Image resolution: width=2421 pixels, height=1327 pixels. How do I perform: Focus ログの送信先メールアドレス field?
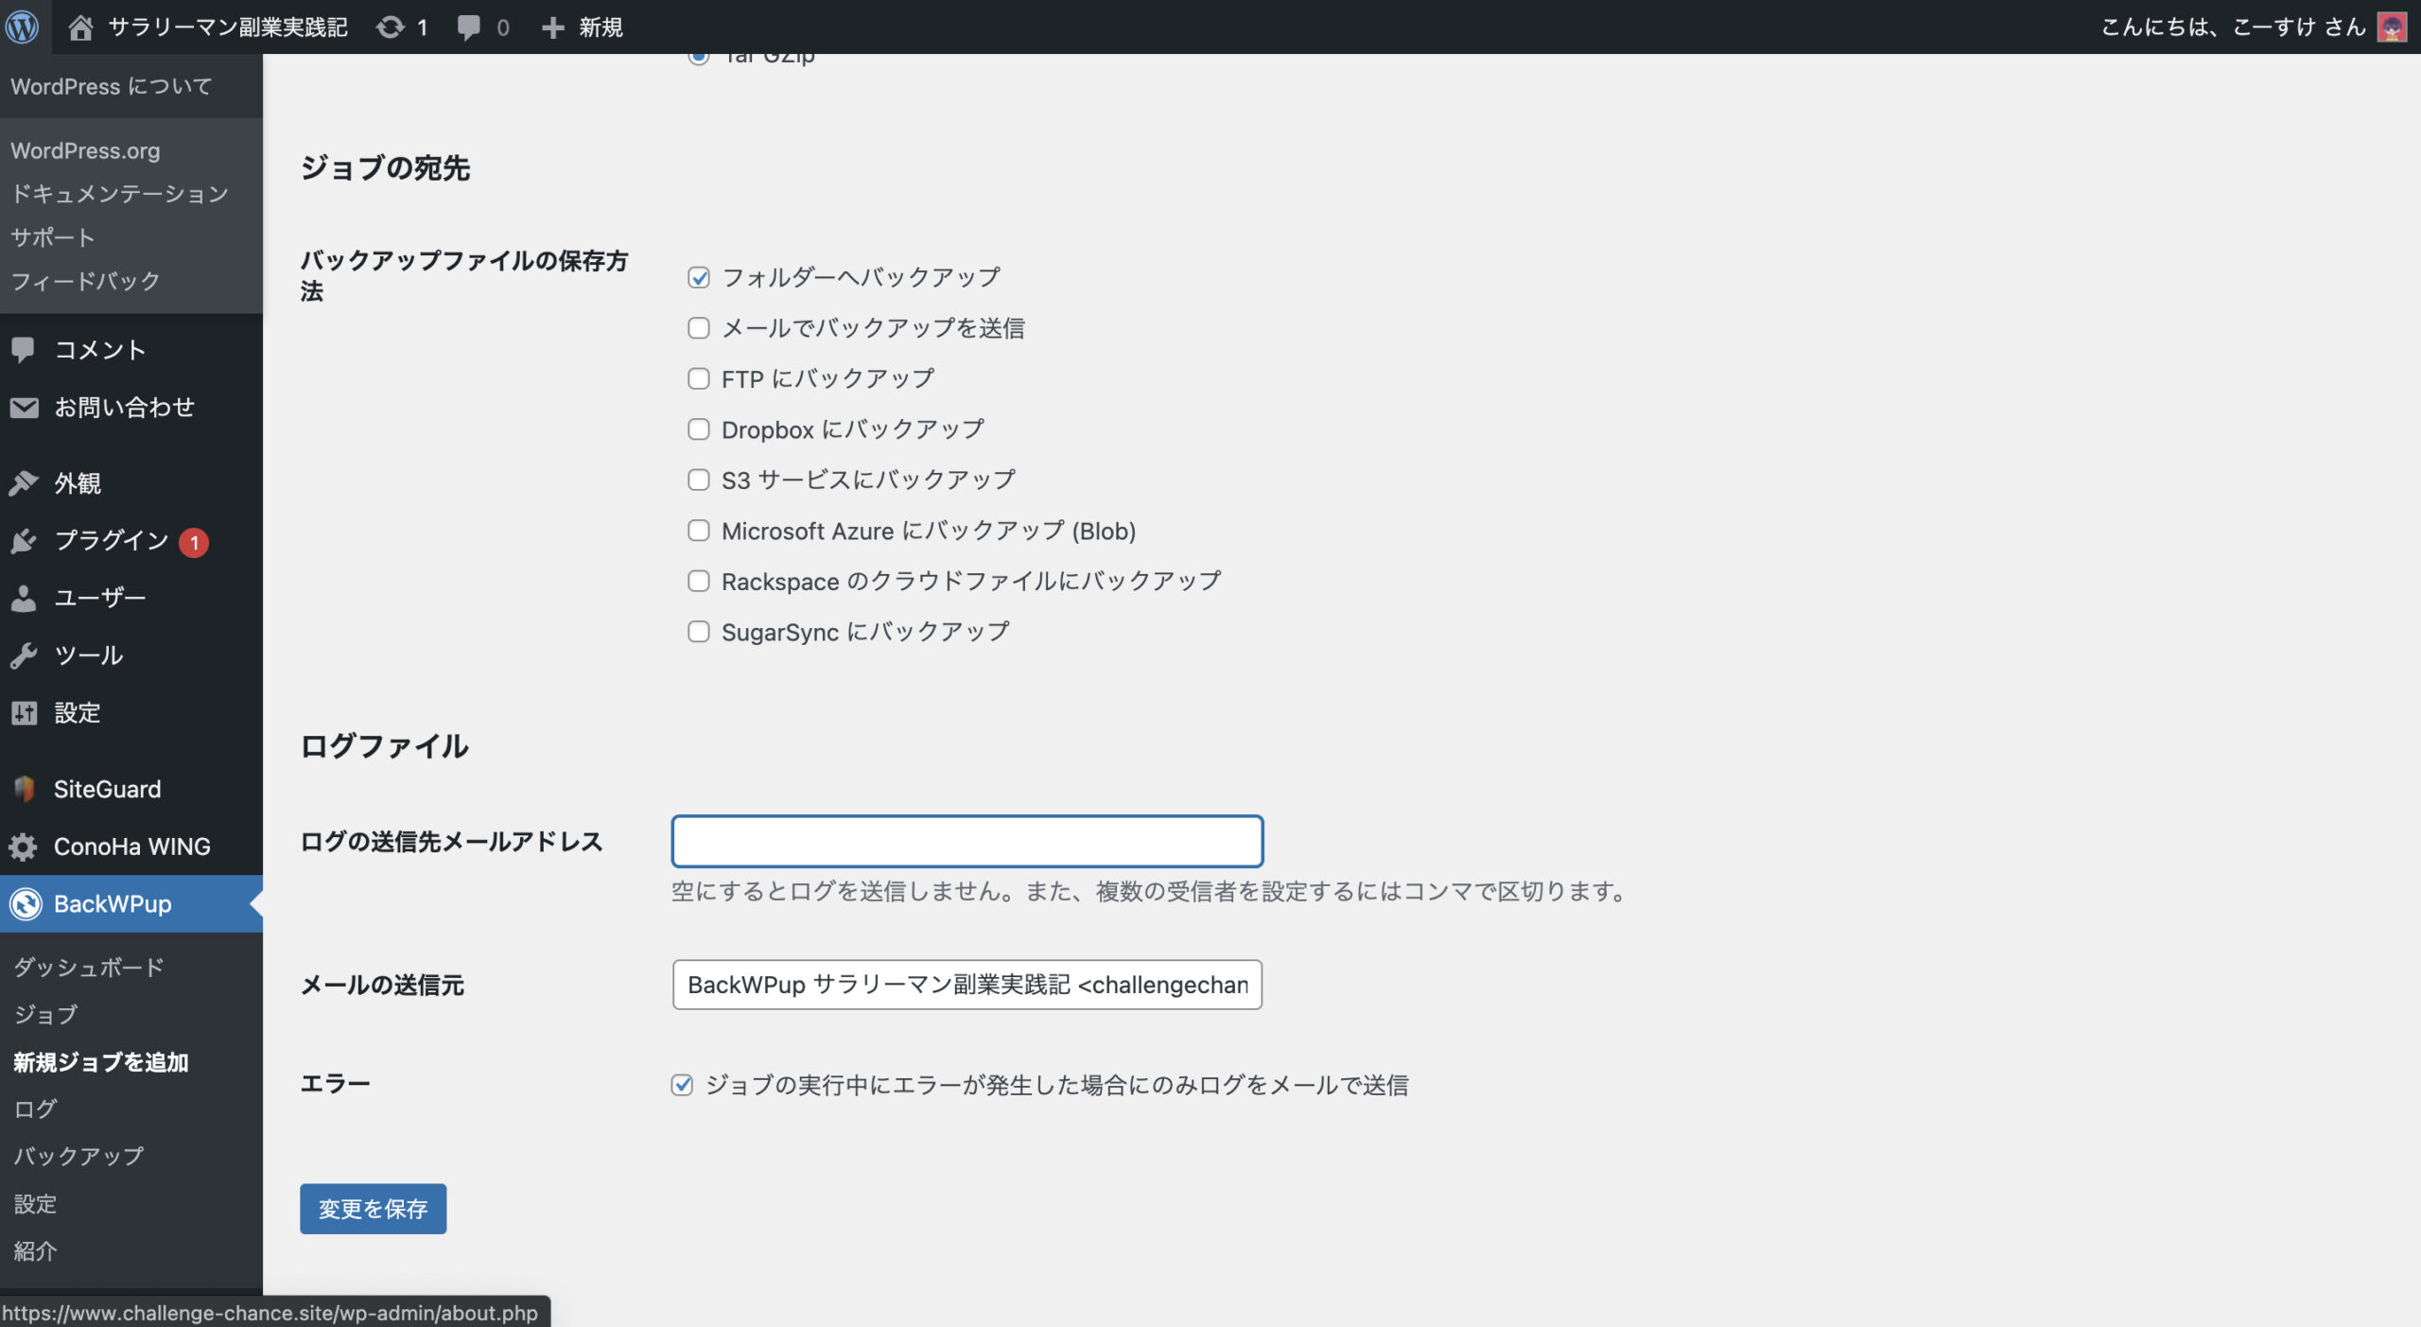pyautogui.click(x=967, y=841)
